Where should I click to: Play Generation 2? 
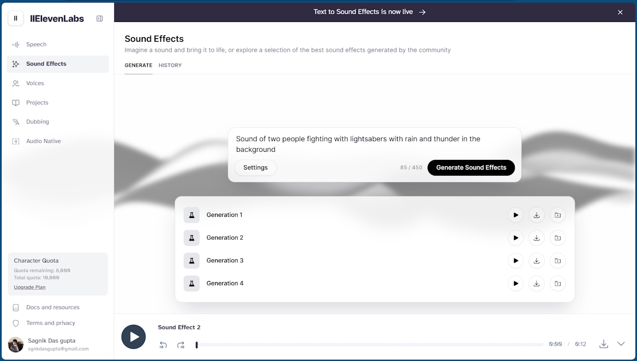(516, 238)
